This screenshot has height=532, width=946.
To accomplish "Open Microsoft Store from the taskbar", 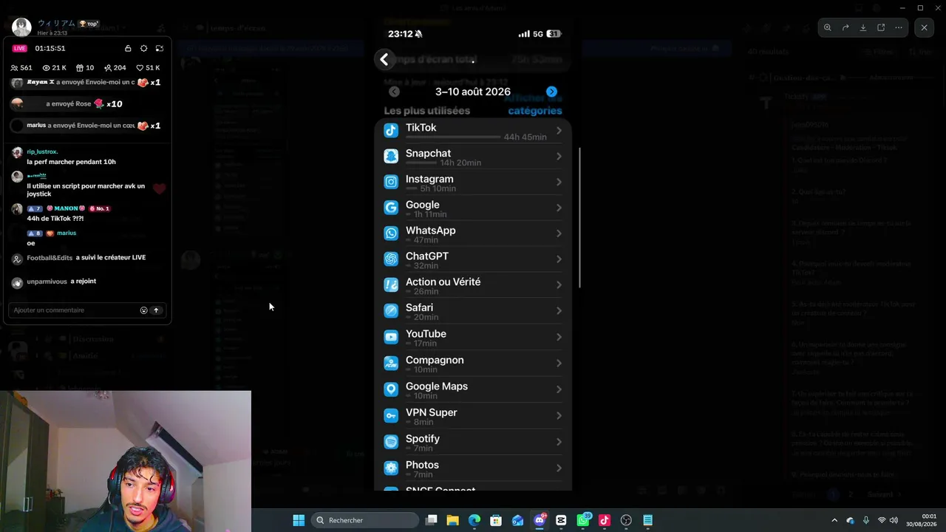I will [x=496, y=520].
